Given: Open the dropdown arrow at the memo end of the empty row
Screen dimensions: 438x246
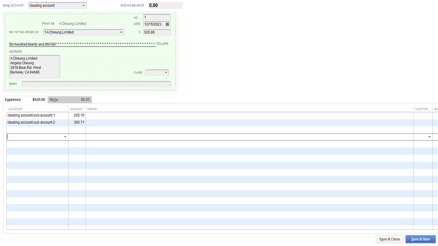Looking at the screenshot, I should (x=429, y=137).
